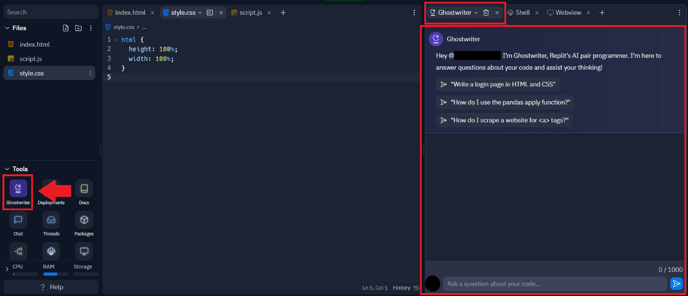Open the Ghostwriter tab dropdown chevron

click(x=476, y=13)
